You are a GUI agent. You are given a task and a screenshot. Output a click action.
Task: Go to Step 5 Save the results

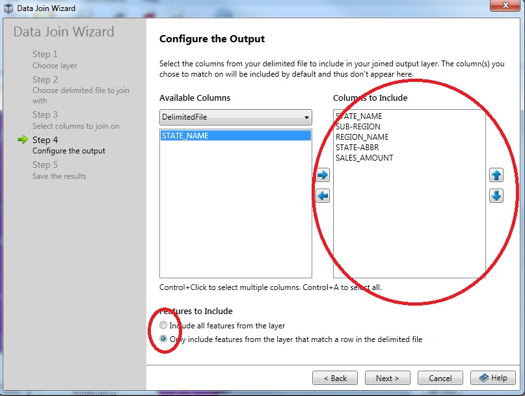[59, 170]
